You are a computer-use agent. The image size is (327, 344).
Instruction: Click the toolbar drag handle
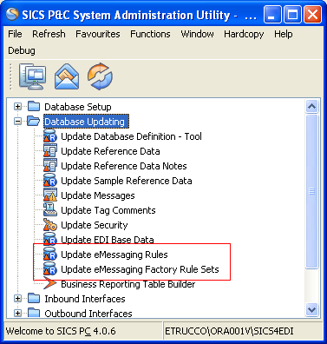coord(11,76)
